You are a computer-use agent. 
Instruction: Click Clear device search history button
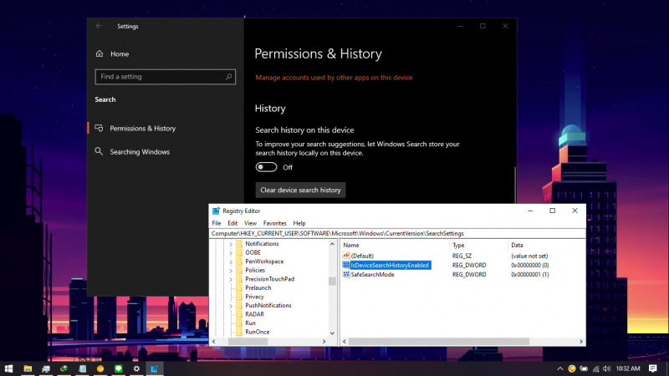click(300, 191)
